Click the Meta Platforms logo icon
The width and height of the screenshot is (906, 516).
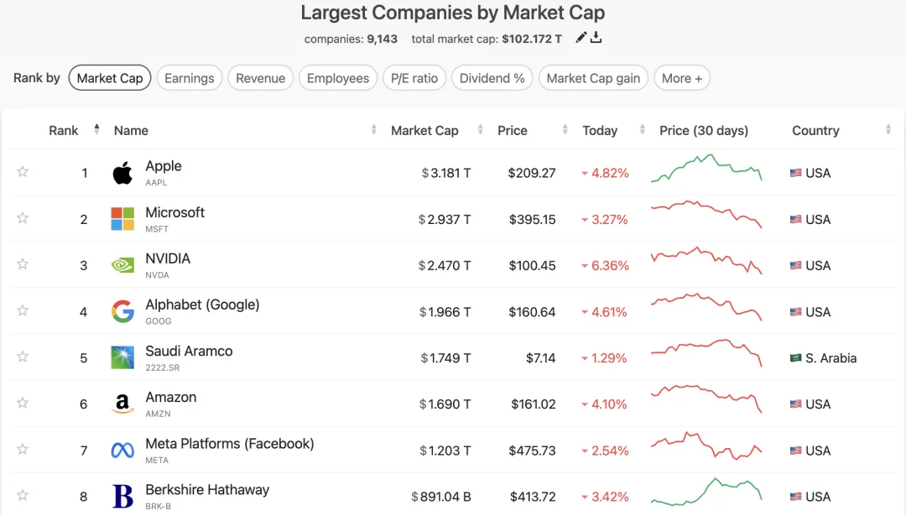[x=122, y=451]
